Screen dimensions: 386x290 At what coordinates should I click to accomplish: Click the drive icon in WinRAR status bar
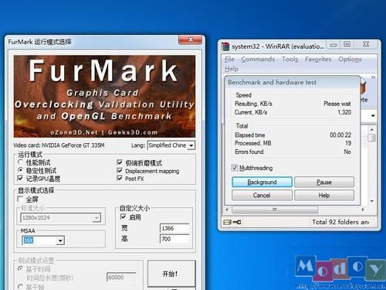point(227,222)
